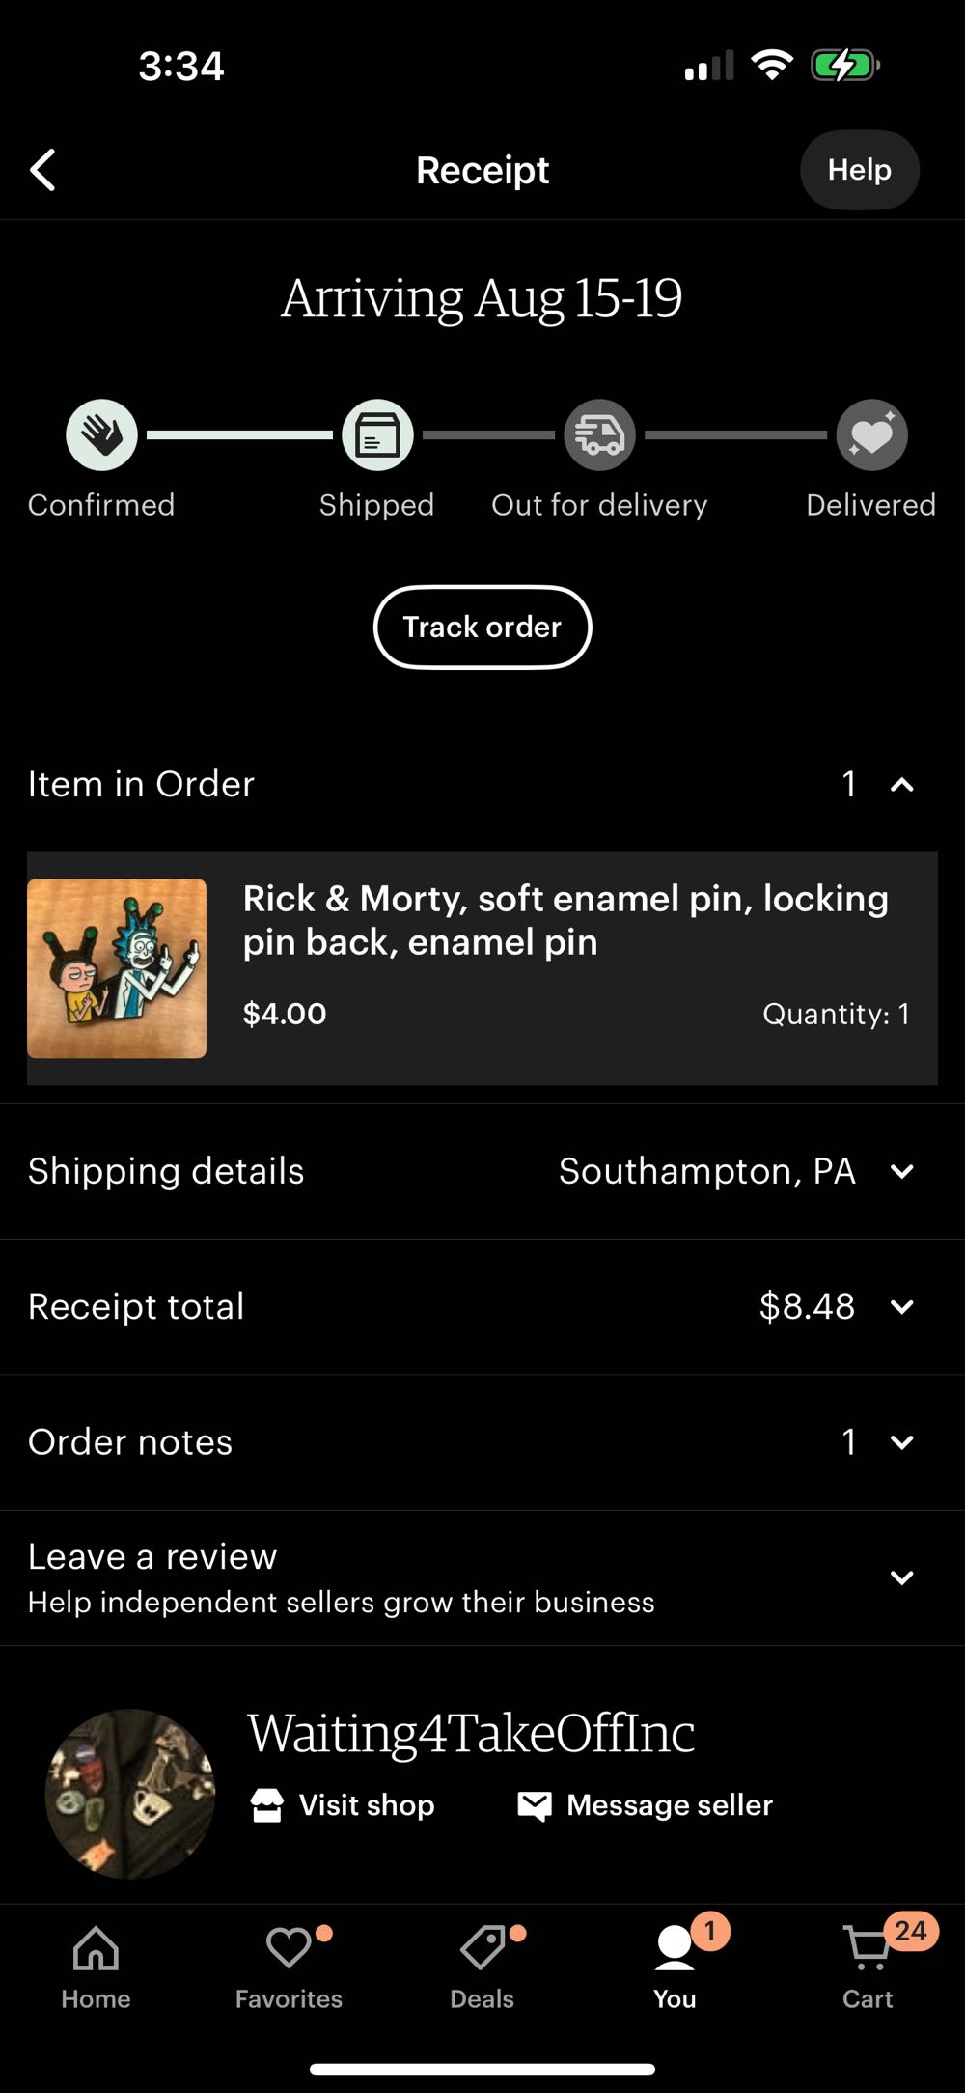Expand the Receipt total breakdown

[901, 1307]
